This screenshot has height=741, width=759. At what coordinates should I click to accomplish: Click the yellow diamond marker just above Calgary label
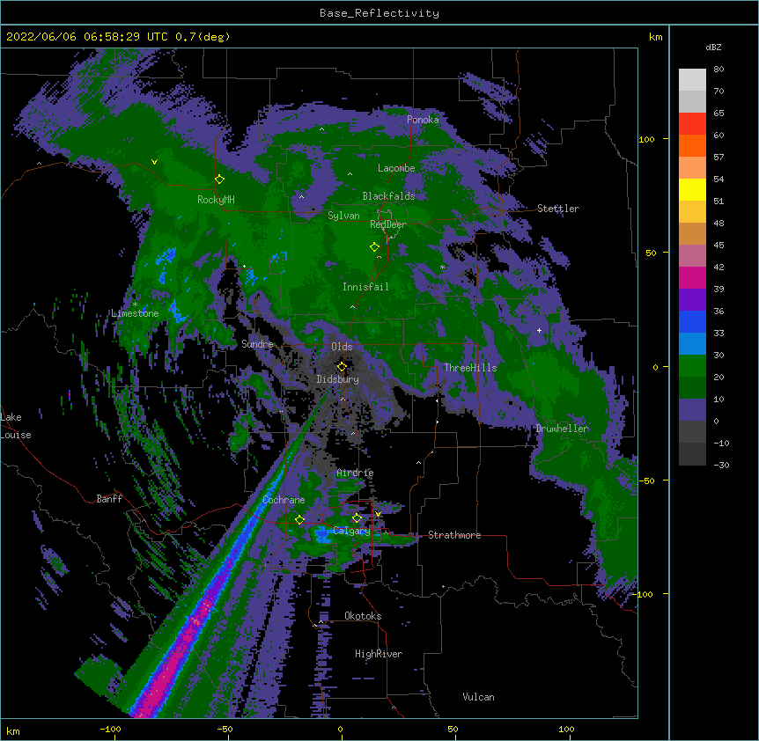[x=357, y=518]
